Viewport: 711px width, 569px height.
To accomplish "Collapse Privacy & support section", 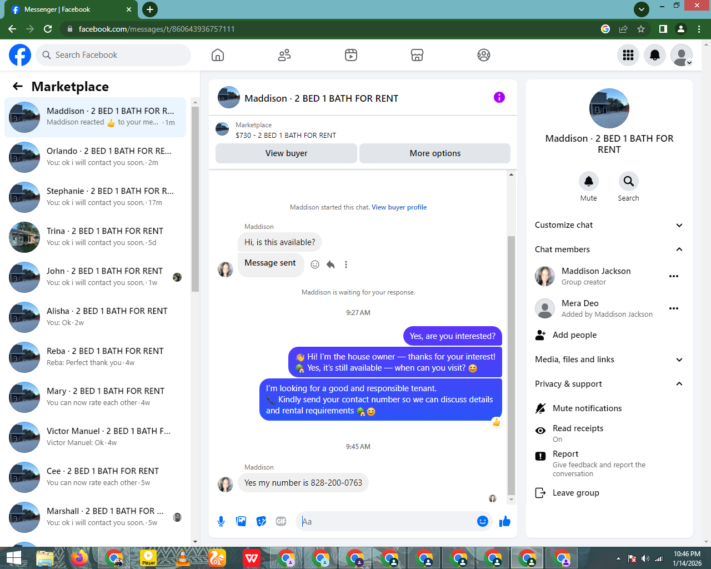I will click(x=609, y=384).
